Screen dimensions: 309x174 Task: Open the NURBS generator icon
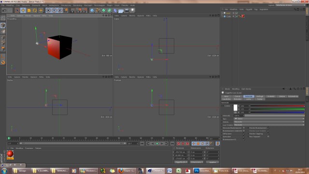pyautogui.click(x=104, y=10)
